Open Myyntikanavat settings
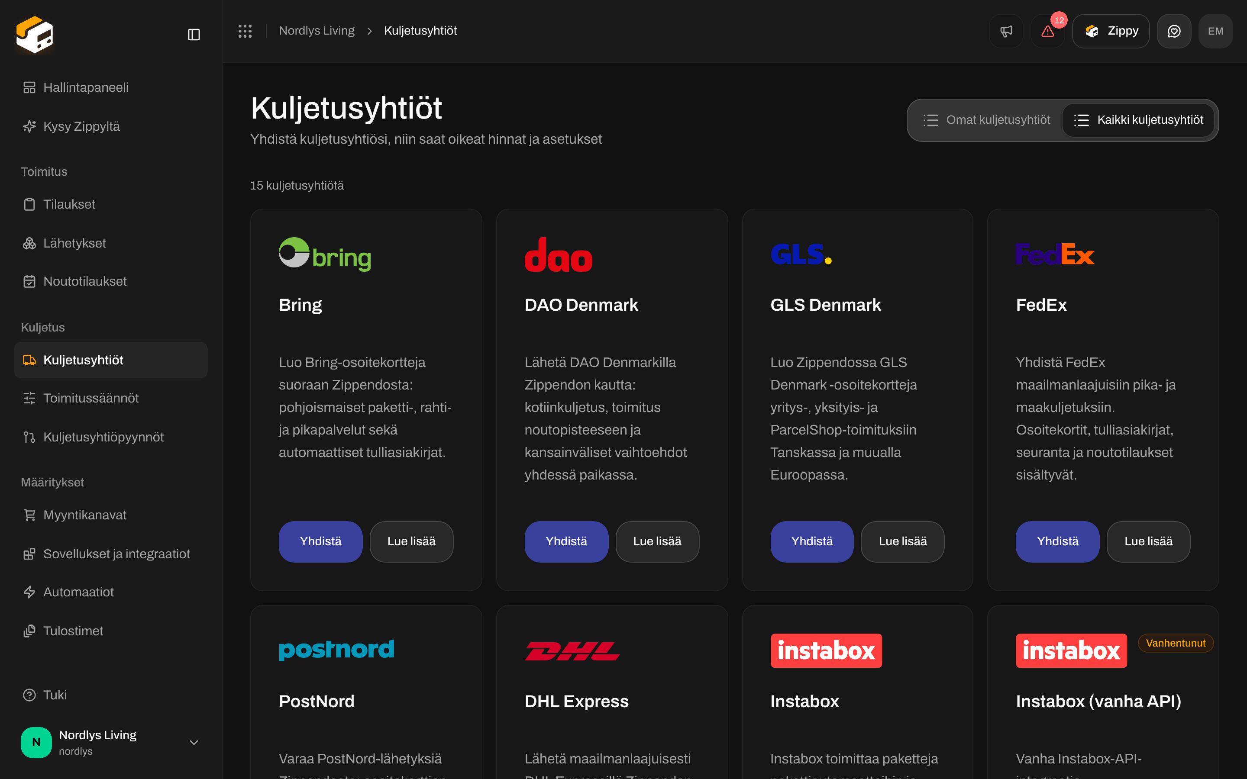This screenshot has width=1247, height=779. coord(111,515)
